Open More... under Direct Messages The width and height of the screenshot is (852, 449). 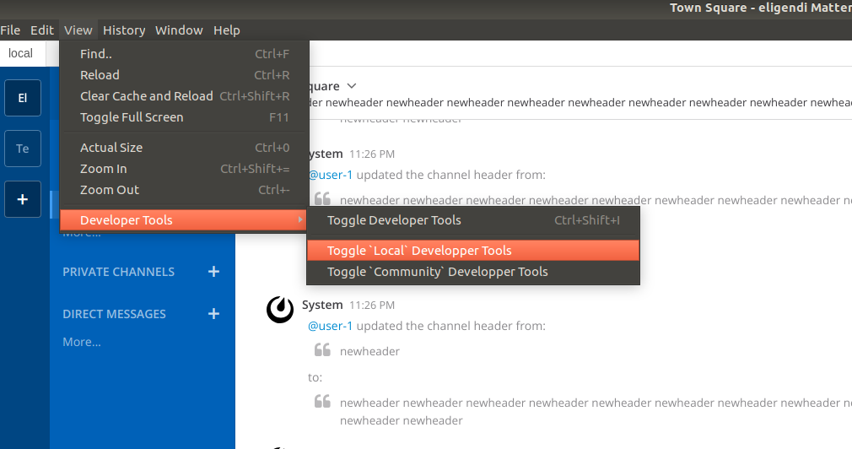click(x=82, y=342)
